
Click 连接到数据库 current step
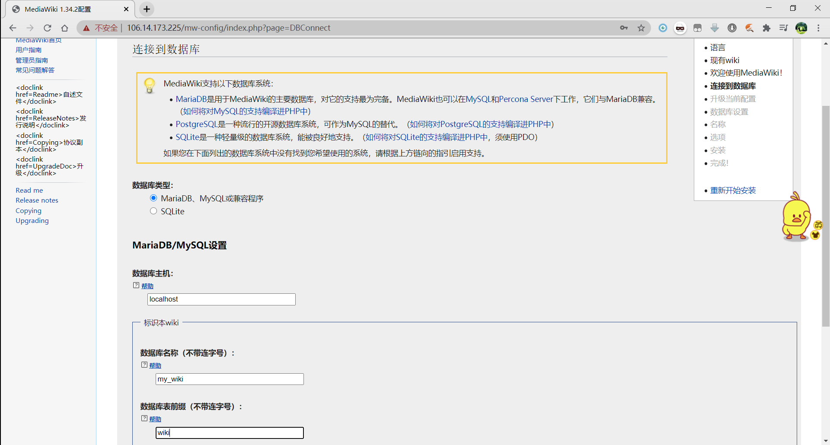[733, 86]
